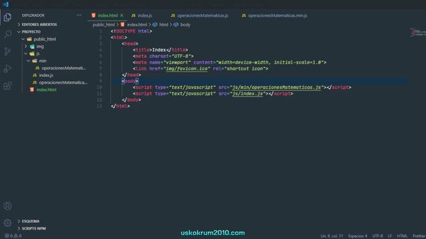Follow the js/index.js link in code
Screen dimensions: 426x239
248,94
